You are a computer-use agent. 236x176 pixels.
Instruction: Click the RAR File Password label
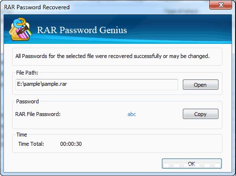(38, 114)
